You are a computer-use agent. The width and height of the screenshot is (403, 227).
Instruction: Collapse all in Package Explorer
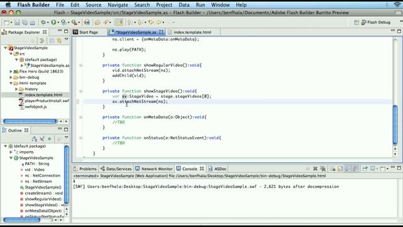pos(52,40)
